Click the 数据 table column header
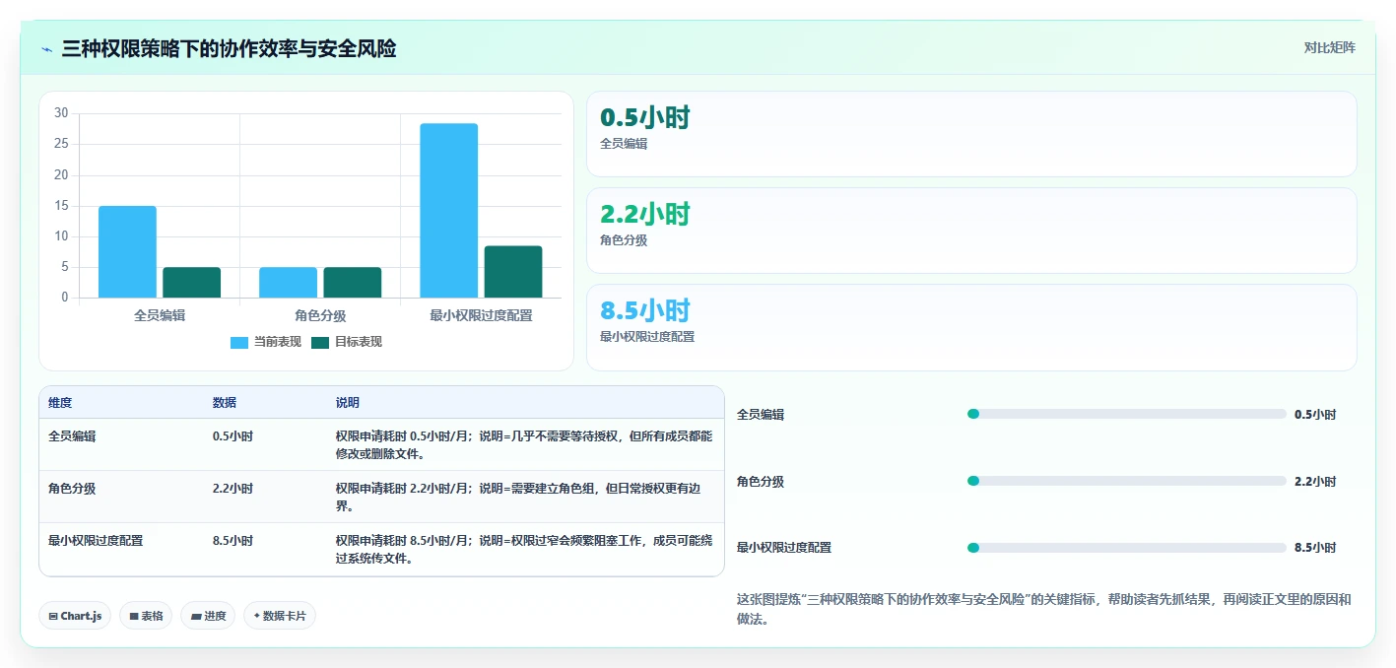 point(225,403)
